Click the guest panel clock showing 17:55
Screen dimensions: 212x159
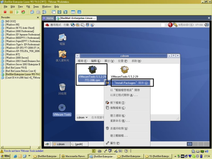[x=191, y=25]
